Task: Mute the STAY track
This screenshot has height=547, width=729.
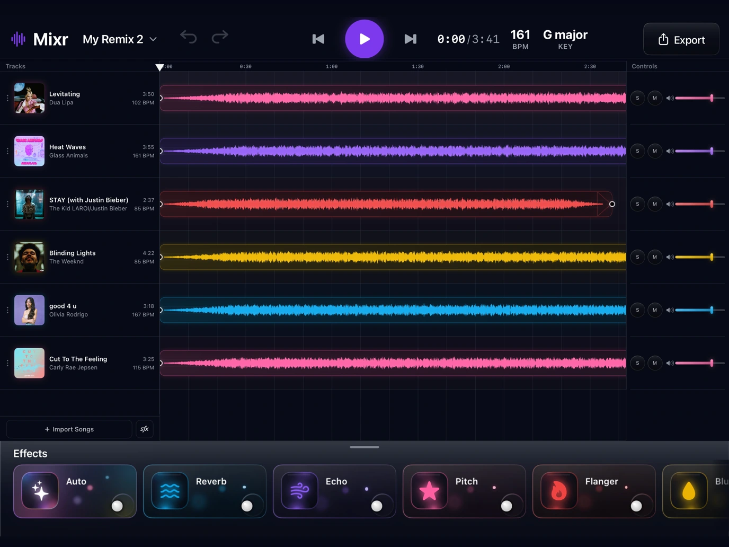Action: (x=655, y=204)
